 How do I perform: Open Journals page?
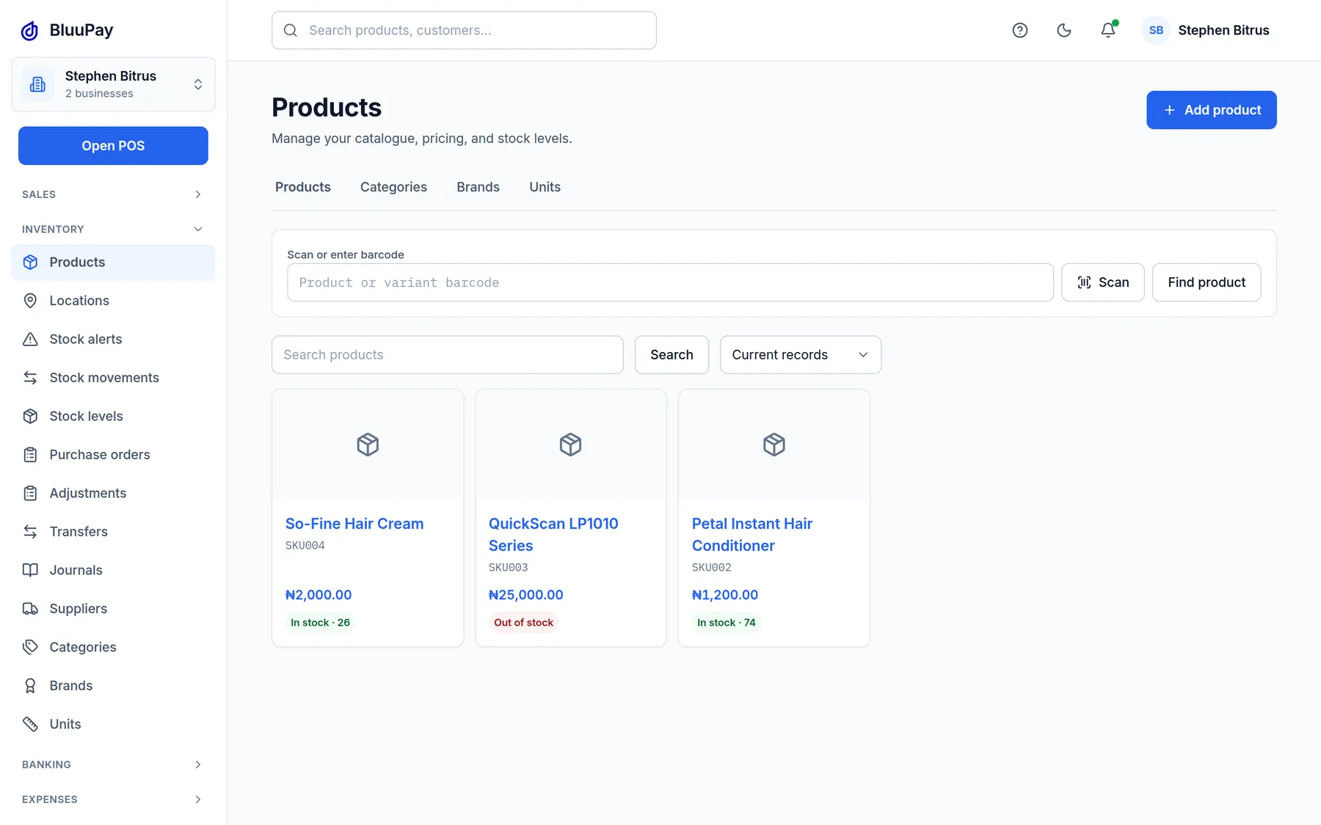click(113, 570)
